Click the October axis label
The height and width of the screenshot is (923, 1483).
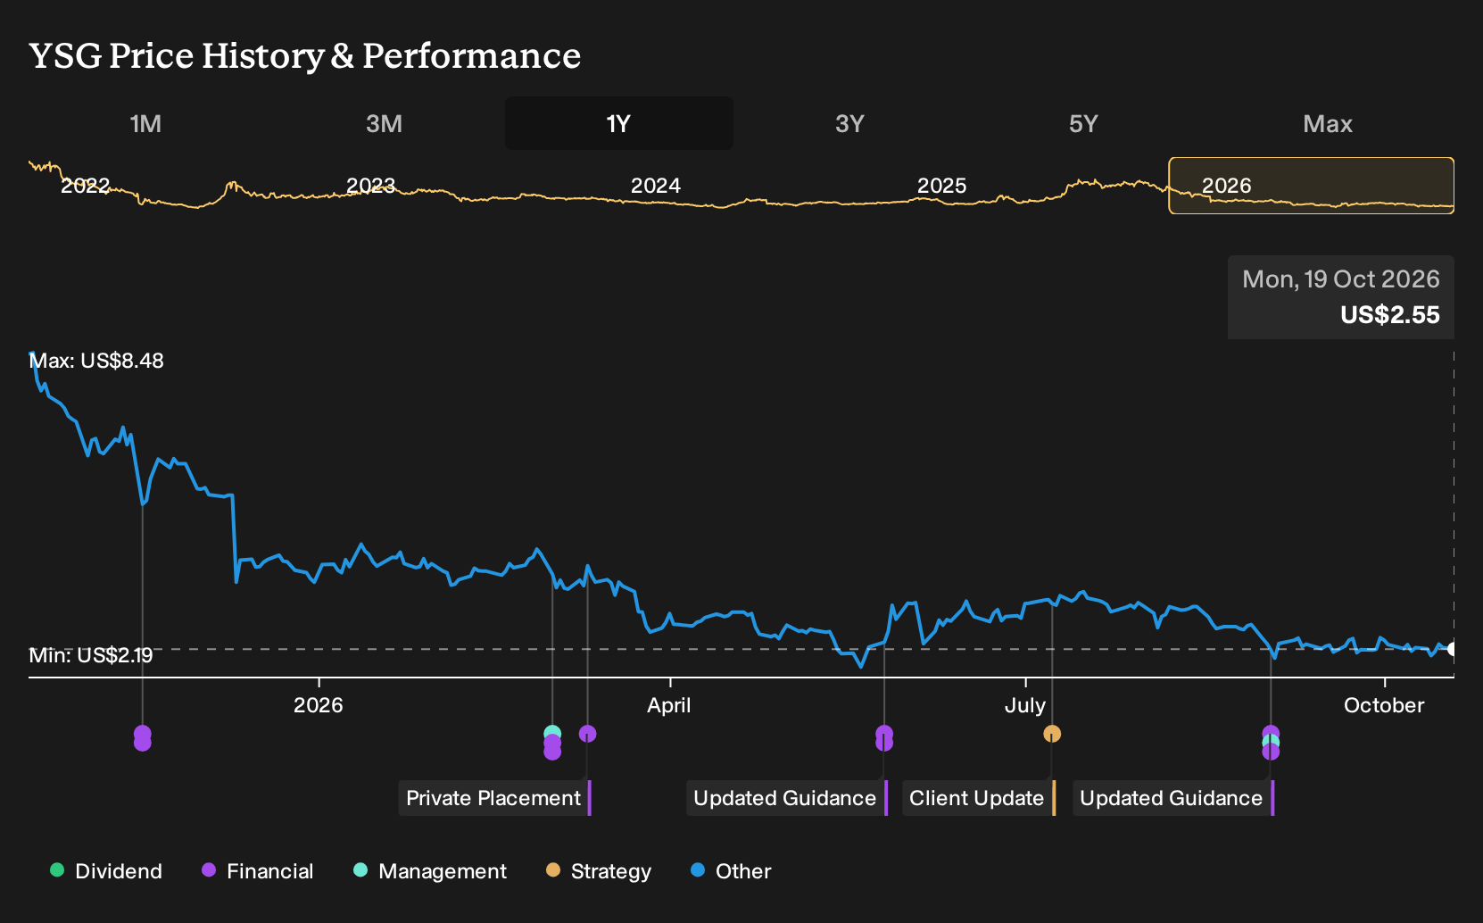[x=1384, y=705]
